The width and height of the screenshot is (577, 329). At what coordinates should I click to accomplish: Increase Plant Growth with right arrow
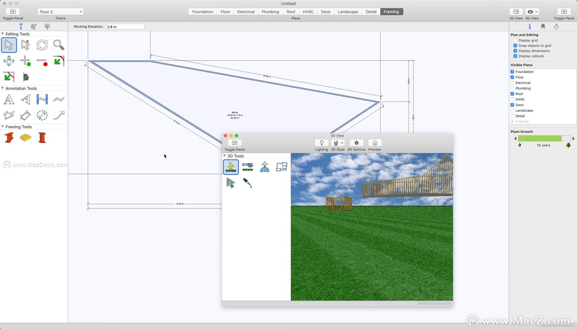[x=573, y=138]
